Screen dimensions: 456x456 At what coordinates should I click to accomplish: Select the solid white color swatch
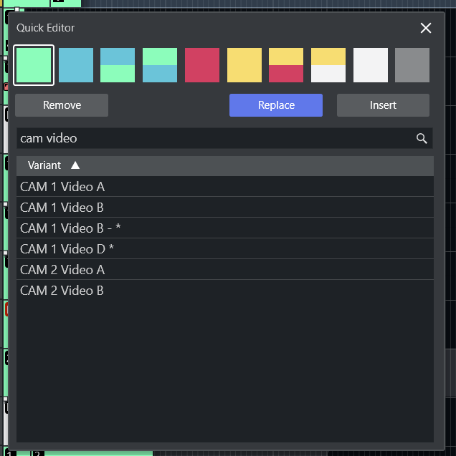(x=371, y=65)
